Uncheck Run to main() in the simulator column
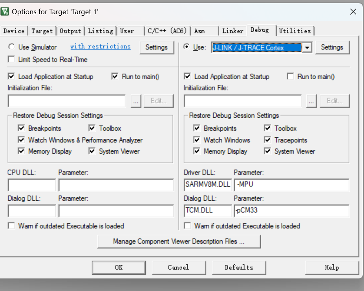 115,76
